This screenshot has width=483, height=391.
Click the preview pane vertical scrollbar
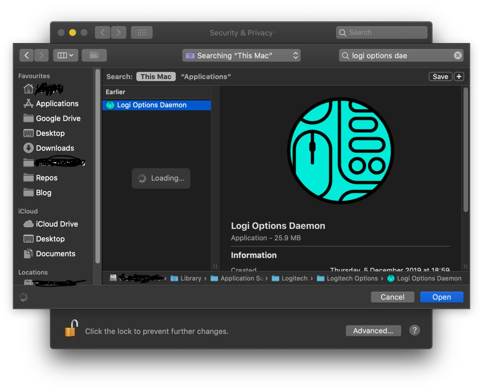466,150
